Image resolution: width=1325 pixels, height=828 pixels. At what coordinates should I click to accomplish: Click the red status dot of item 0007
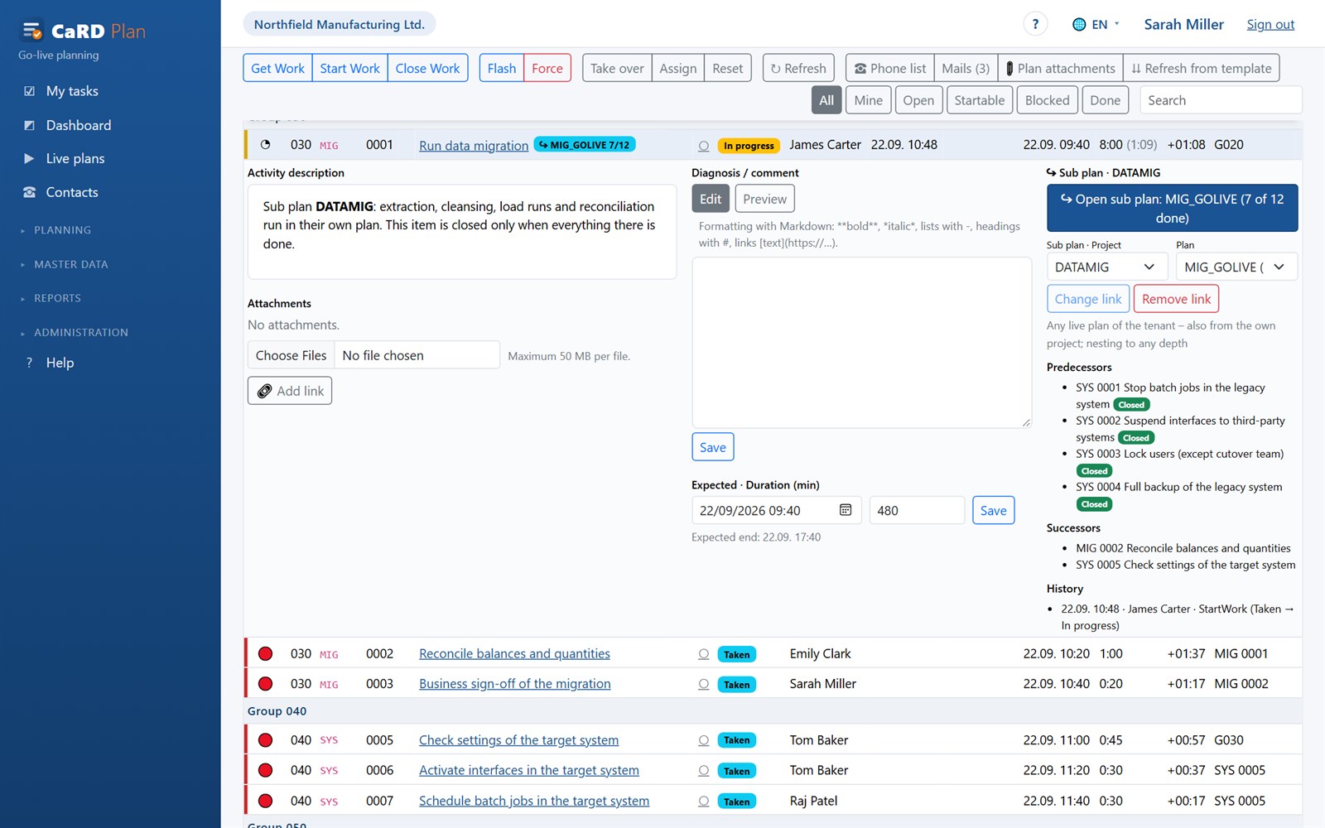(x=266, y=801)
